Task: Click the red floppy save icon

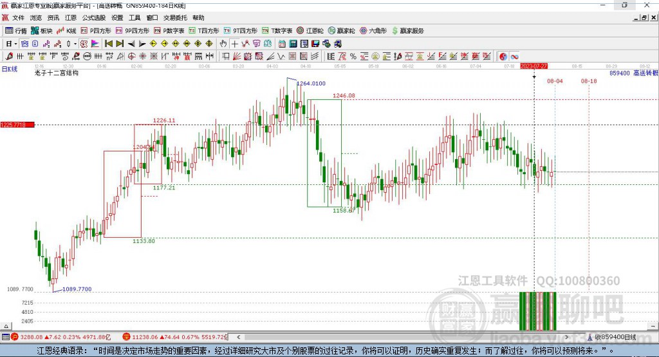Action: click(315, 44)
